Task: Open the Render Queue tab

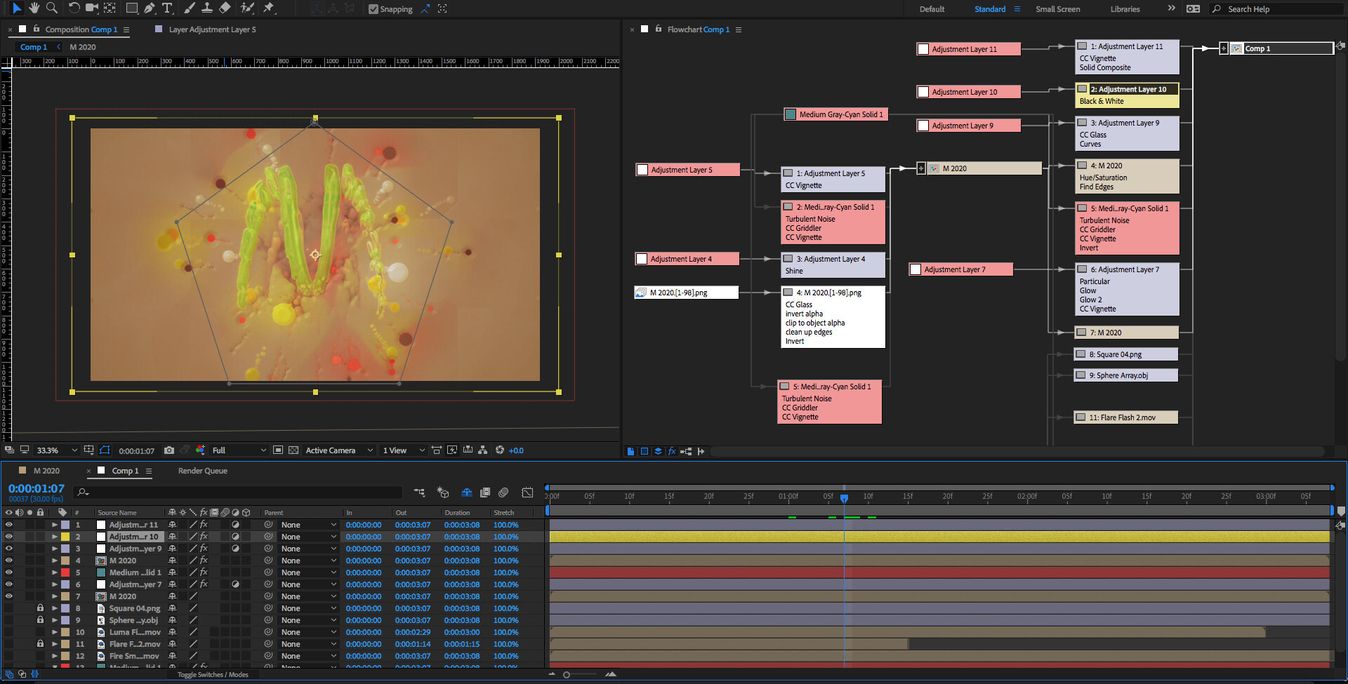Action: (202, 471)
